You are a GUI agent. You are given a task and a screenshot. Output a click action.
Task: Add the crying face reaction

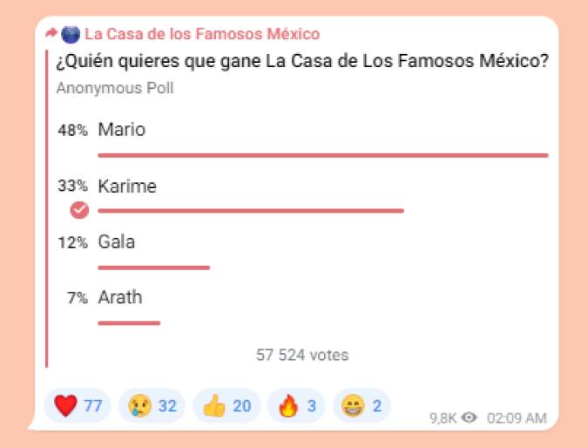tap(152, 405)
